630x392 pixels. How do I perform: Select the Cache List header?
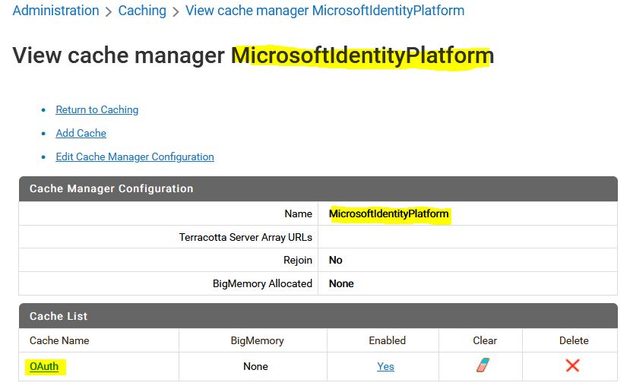[318, 316]
